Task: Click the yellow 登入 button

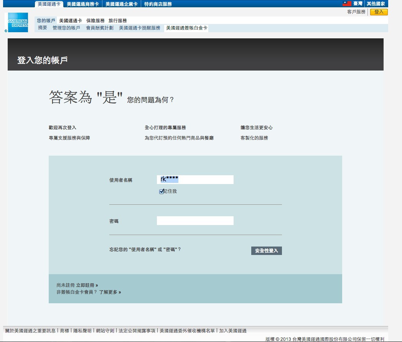Action: (x=379, y=12)
